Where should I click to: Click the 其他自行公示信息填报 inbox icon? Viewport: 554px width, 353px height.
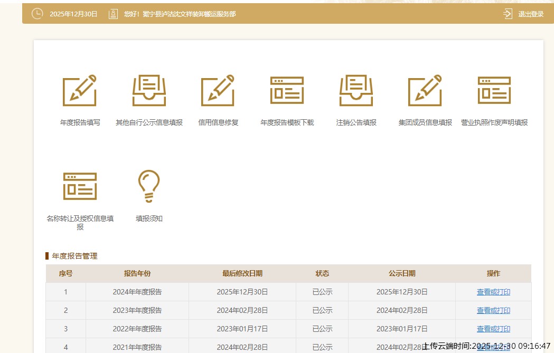[149, 90]
